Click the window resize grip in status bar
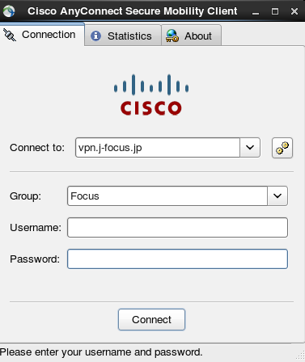Image resolution: width=305 pixels, height=362 pixels. pos(300,356)
